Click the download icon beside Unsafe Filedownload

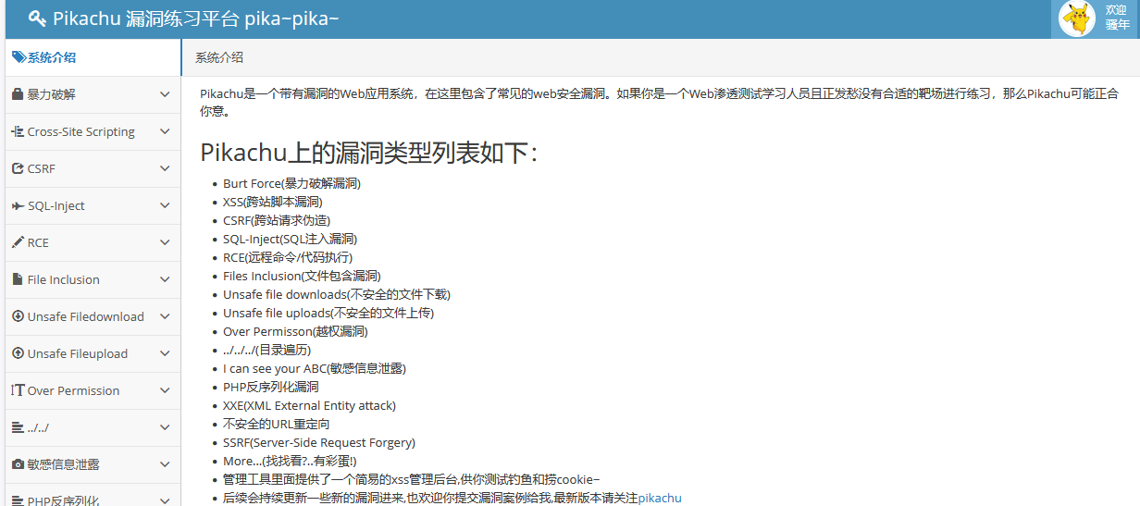(18, 316)
